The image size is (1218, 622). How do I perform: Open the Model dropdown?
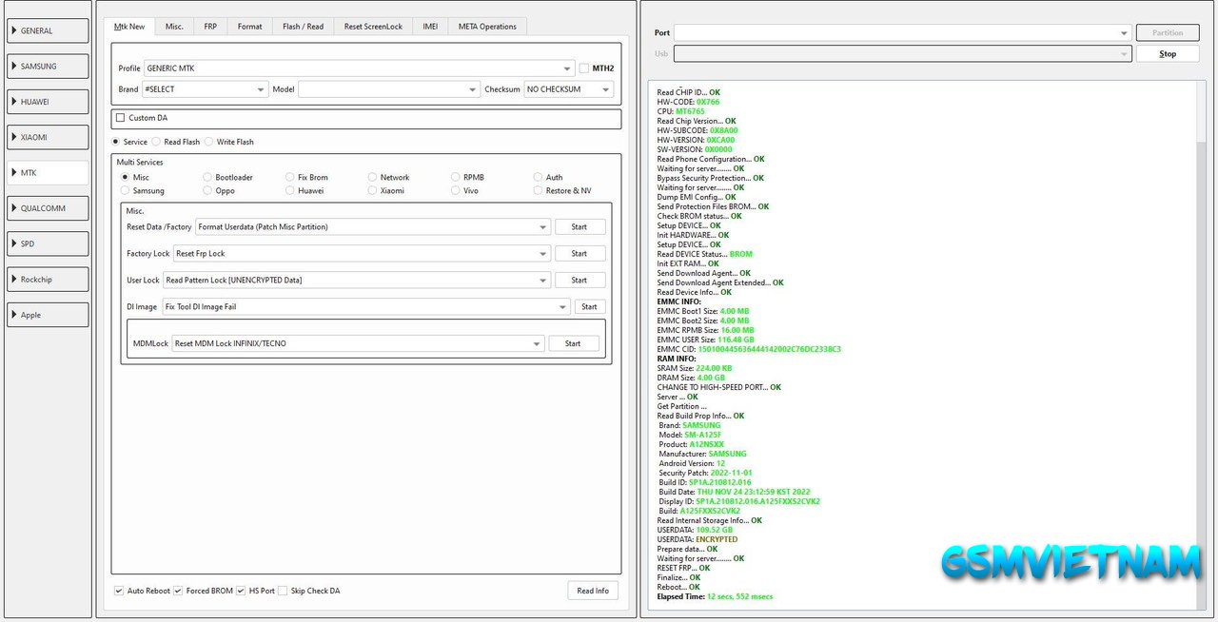(389, 89)
